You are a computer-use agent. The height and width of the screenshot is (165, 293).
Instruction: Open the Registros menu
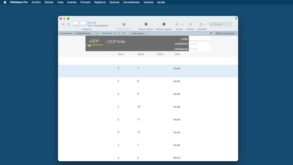tap(100, 2)
